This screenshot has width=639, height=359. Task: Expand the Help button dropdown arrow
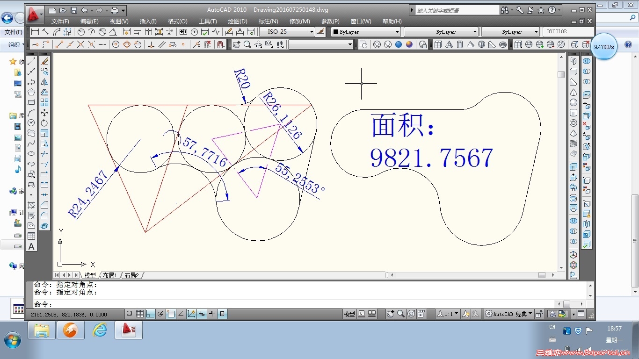coord(559,10)
